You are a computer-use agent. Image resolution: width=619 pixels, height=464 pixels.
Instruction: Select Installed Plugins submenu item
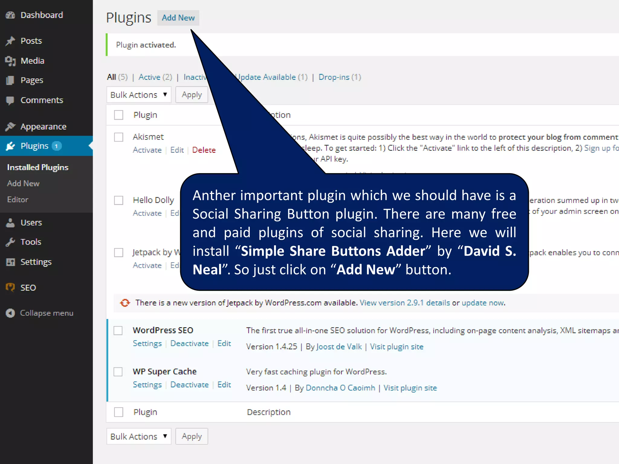(38, 167)
